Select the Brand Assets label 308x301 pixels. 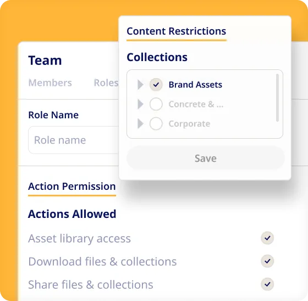tap(195, 85)
